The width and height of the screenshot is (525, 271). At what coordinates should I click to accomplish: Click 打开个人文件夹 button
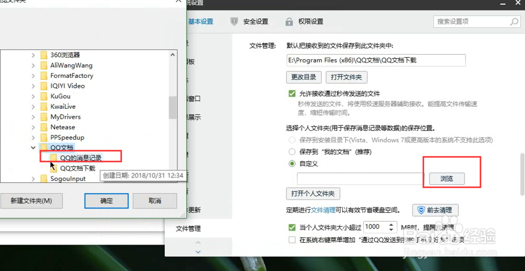313,194
